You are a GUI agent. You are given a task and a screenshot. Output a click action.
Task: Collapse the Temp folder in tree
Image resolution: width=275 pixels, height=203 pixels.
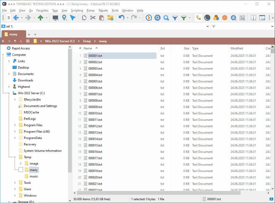[15, 157]
